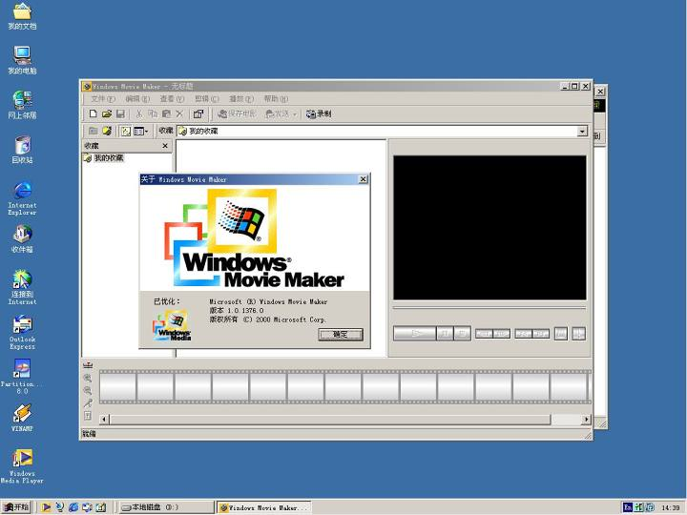Click the timeline zoom in magnifier
This screenshot has height=515, width=687.
(88, 378)
